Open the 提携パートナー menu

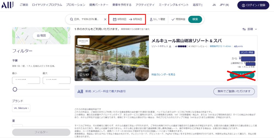pos(99,5)
